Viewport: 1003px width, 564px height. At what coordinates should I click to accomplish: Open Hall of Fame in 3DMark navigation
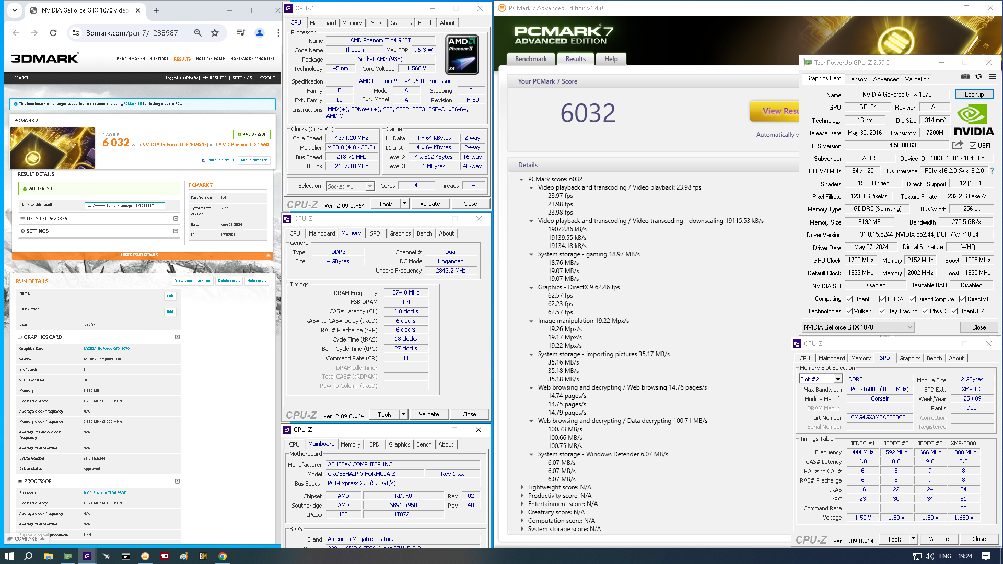click(211, 58)
